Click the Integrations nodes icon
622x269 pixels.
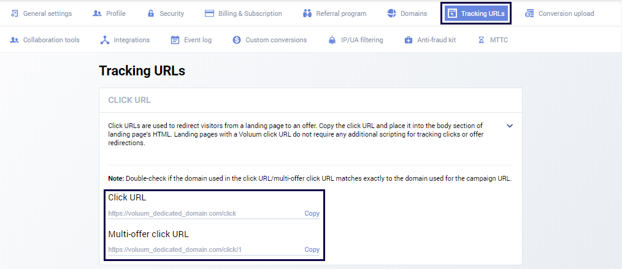(105, 40)
